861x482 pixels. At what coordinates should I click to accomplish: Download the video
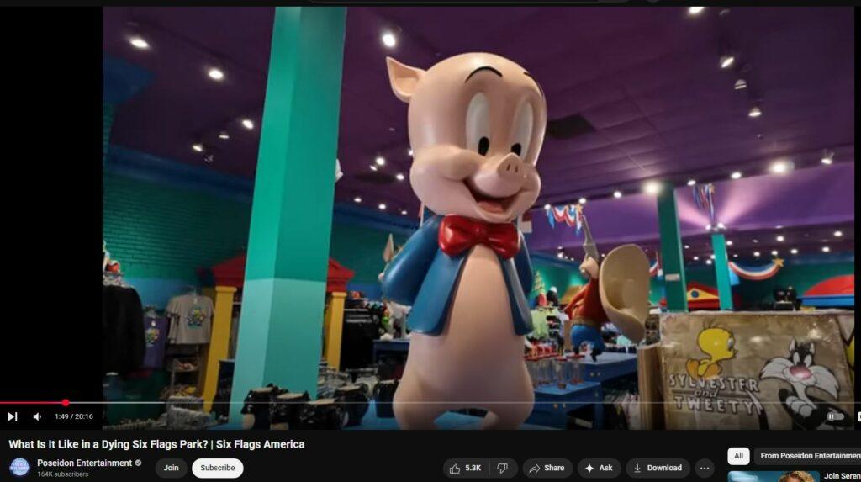[658, 469]
